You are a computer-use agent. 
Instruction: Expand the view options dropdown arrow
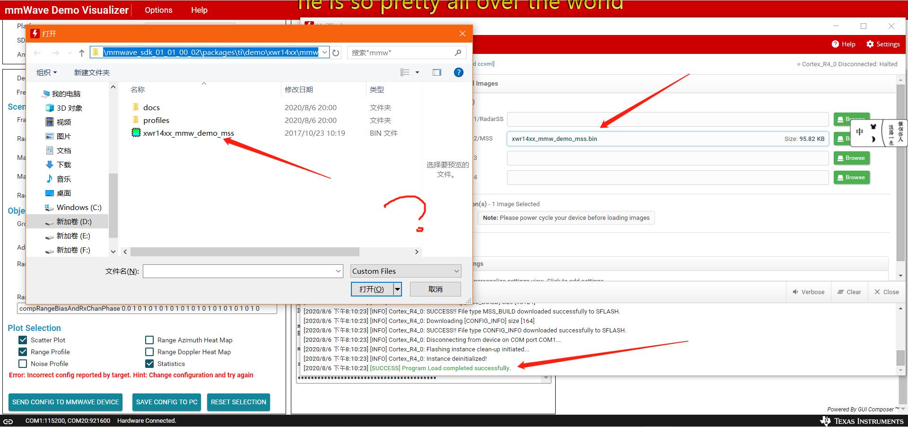417,72
